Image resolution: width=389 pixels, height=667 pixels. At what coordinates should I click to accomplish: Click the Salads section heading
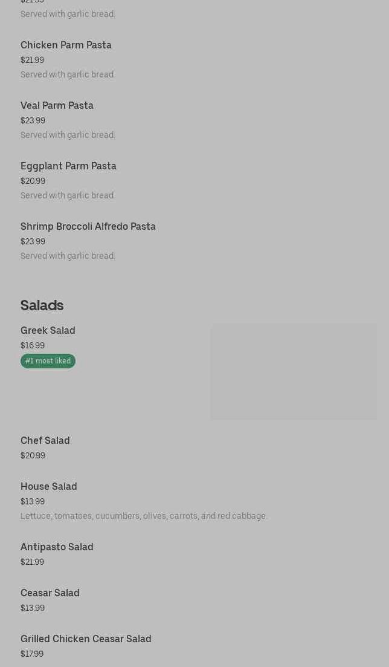(x=42, y=305)
